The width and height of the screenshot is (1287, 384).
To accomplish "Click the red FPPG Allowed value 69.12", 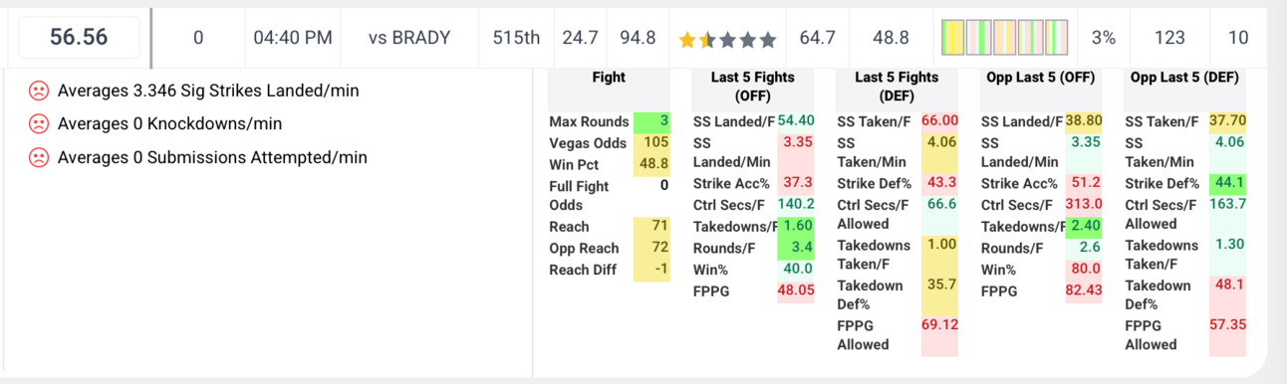I will click(x=939, y=324).
